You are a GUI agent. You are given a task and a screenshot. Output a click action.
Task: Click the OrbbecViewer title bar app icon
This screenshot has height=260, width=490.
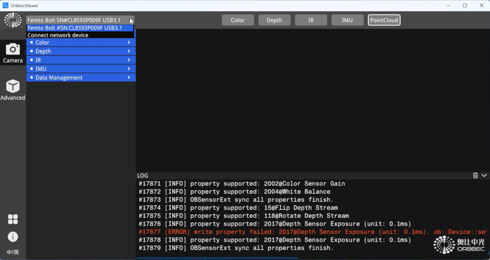[x=5, y=5]
